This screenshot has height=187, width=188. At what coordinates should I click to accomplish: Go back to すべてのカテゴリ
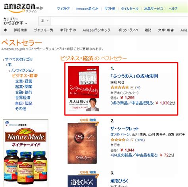click(19, 59)
